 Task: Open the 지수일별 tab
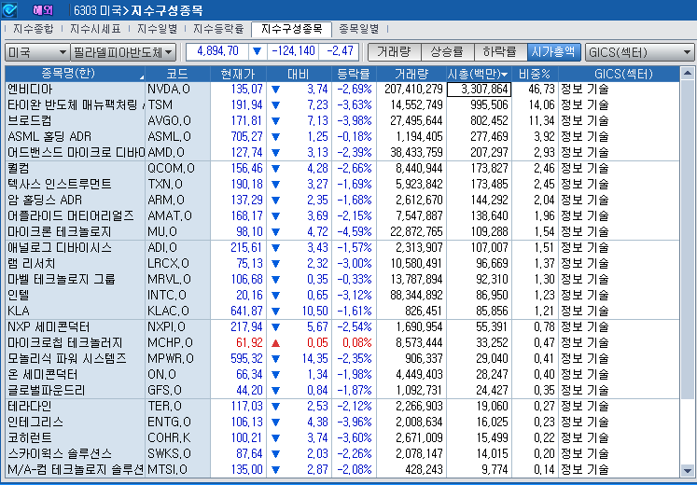[x=157, y=29]
